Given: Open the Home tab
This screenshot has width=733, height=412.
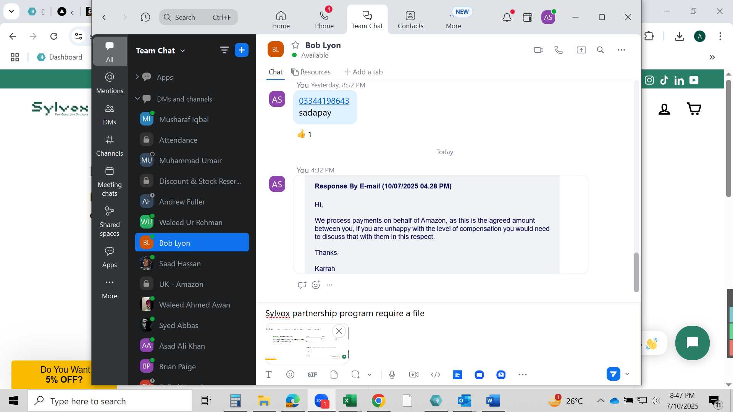Looking at the screenshot, I should [281, 20].
